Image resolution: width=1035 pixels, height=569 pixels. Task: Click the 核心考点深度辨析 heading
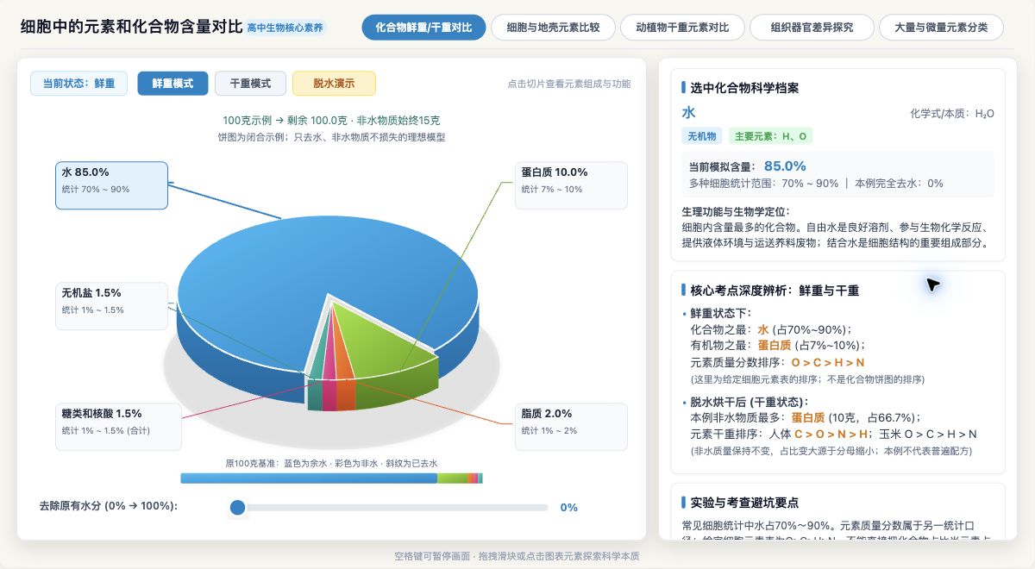click(x=775, y=291)
